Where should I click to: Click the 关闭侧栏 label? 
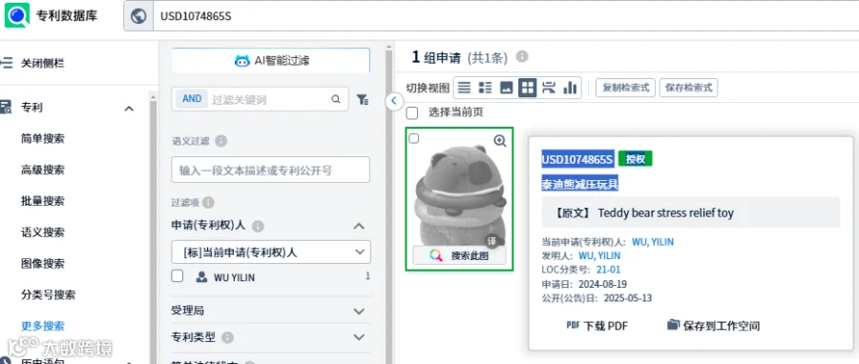(x=43, y=64)
